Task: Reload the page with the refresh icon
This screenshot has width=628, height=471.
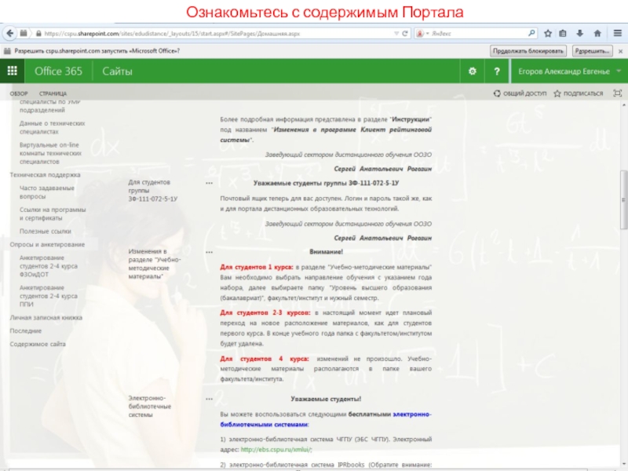Action: (403, 34)
